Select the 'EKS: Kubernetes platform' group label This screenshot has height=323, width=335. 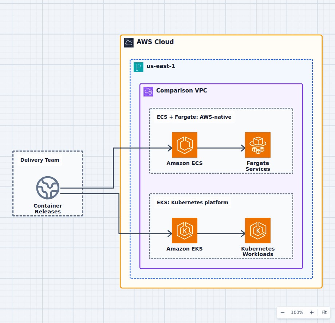pos(193,202)
